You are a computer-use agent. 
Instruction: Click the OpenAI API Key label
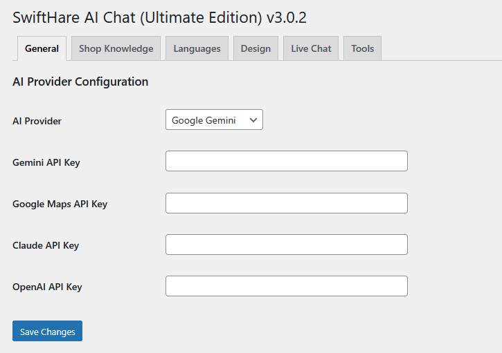pos(47,287)
